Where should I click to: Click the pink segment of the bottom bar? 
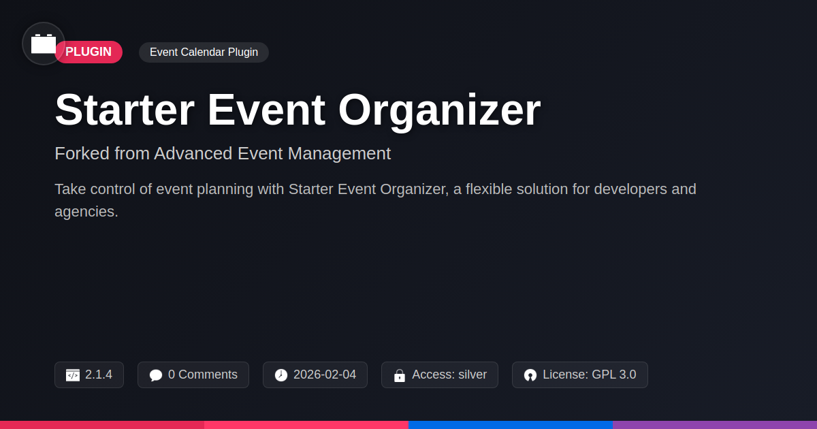pos(306,425)
